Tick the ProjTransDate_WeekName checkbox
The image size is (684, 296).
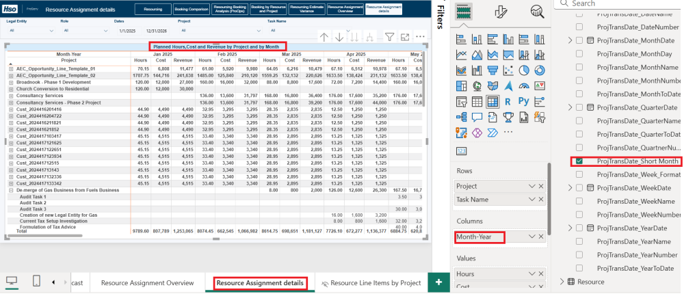579,201
